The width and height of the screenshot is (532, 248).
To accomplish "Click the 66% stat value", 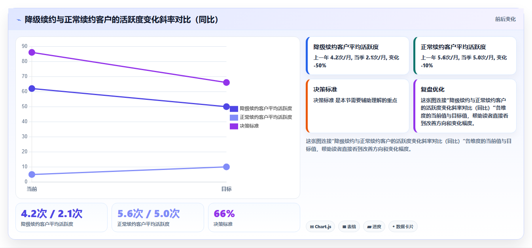I will (x=224, y=214).
